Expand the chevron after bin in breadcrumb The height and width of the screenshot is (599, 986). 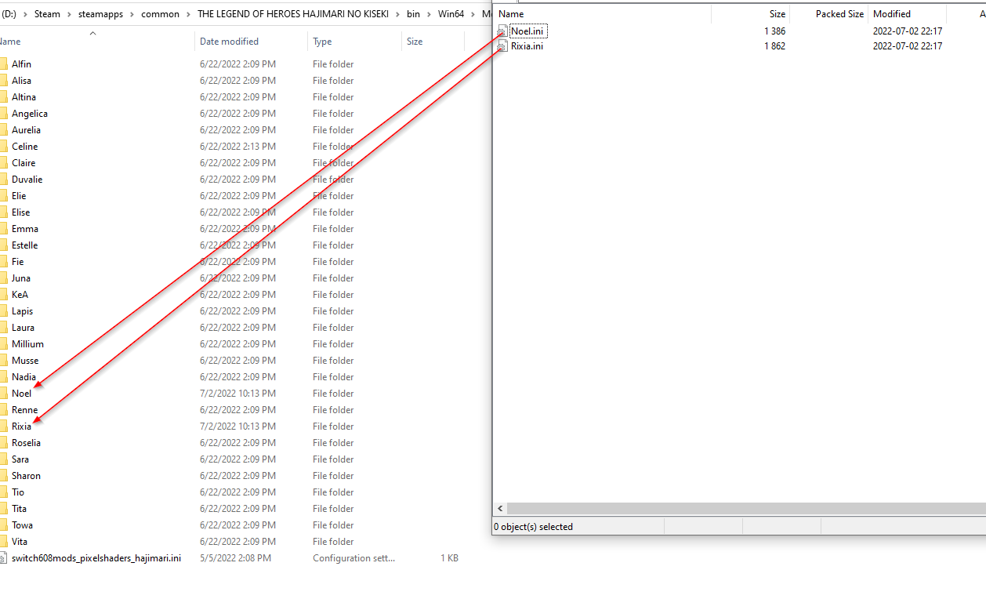tap(429, 14)
